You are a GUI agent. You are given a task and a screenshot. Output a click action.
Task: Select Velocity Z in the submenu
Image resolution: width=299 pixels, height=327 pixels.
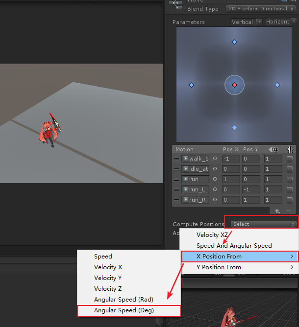[x=129, y=289]
